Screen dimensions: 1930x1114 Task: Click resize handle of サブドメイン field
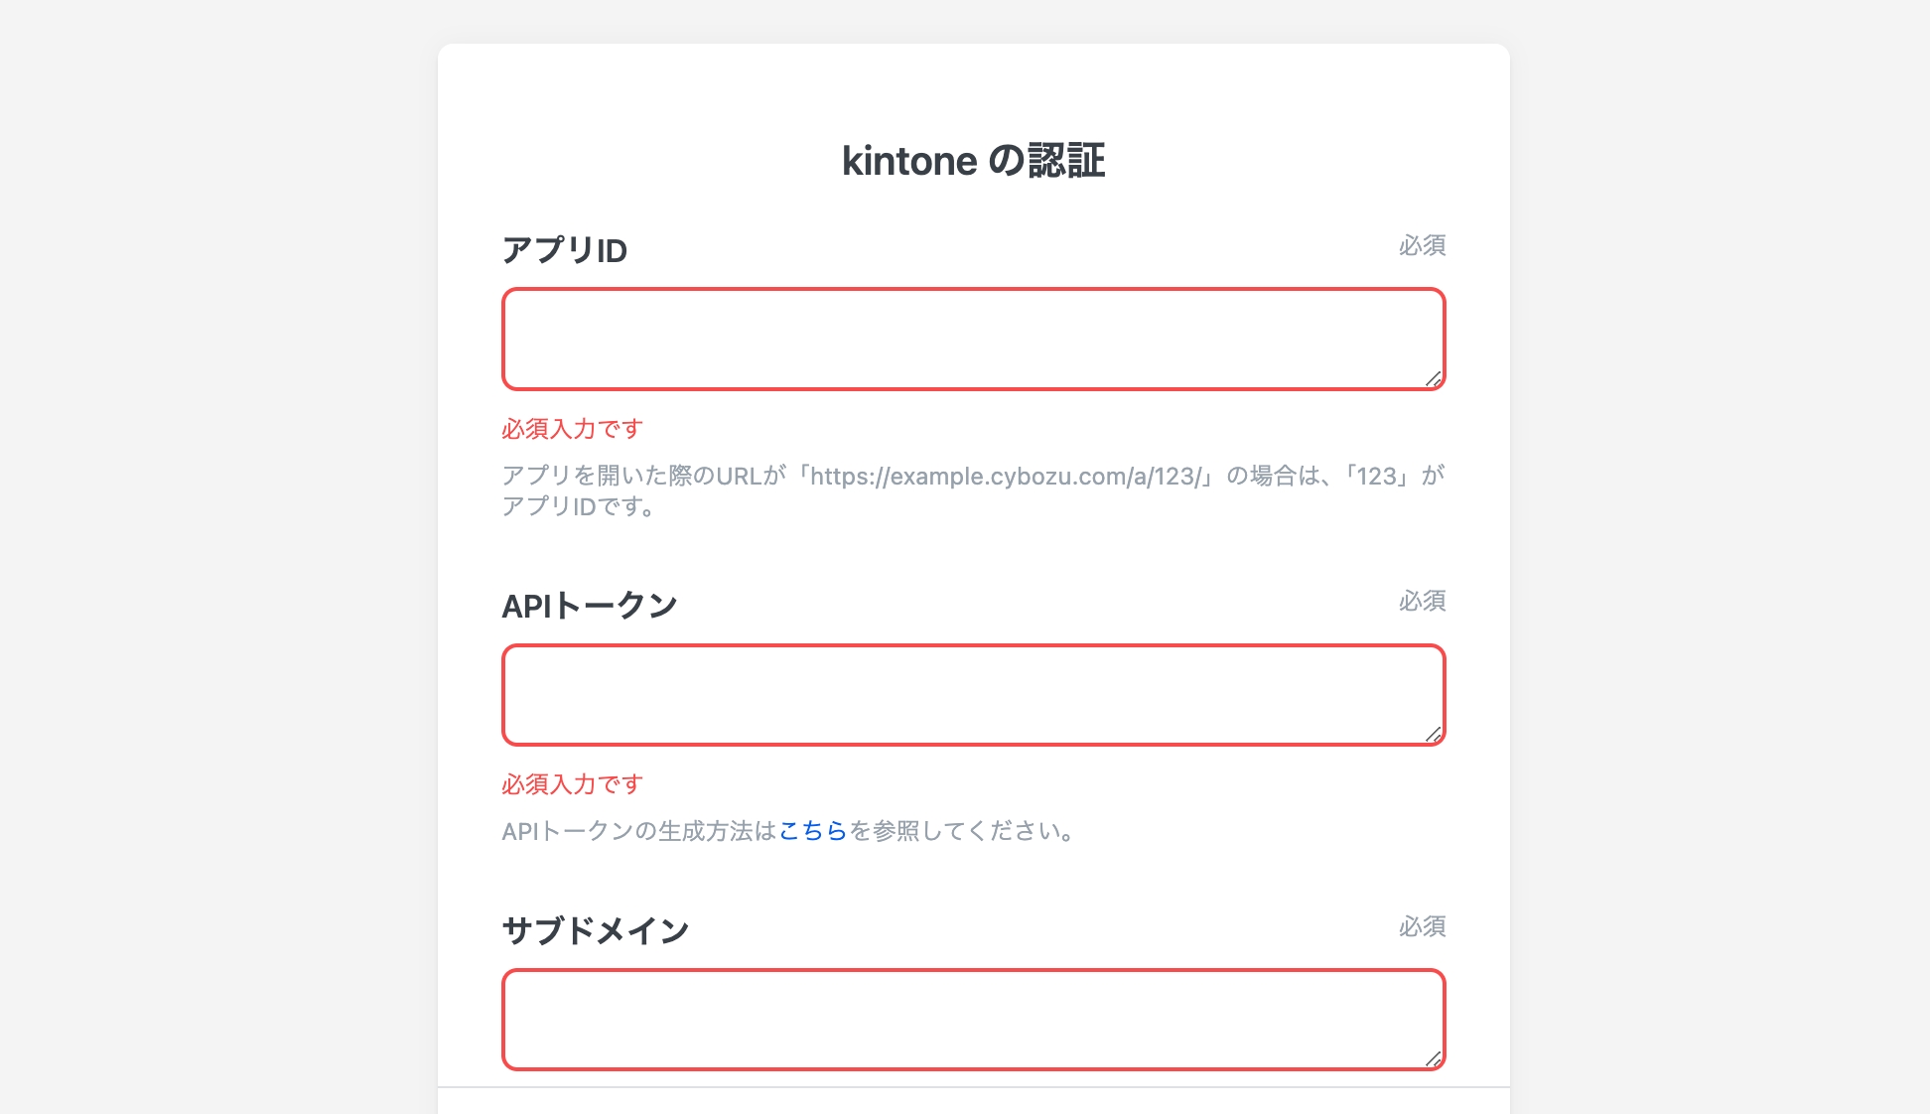click(1434, 1058)
